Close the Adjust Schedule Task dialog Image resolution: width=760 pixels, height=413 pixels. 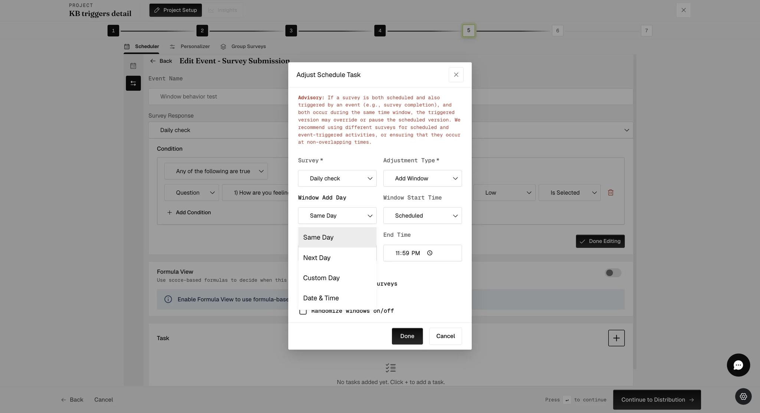(456, 75)
